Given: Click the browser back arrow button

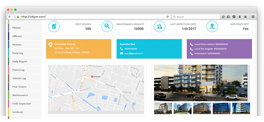Looking at the screenshot, I should (x=10, y=17).
